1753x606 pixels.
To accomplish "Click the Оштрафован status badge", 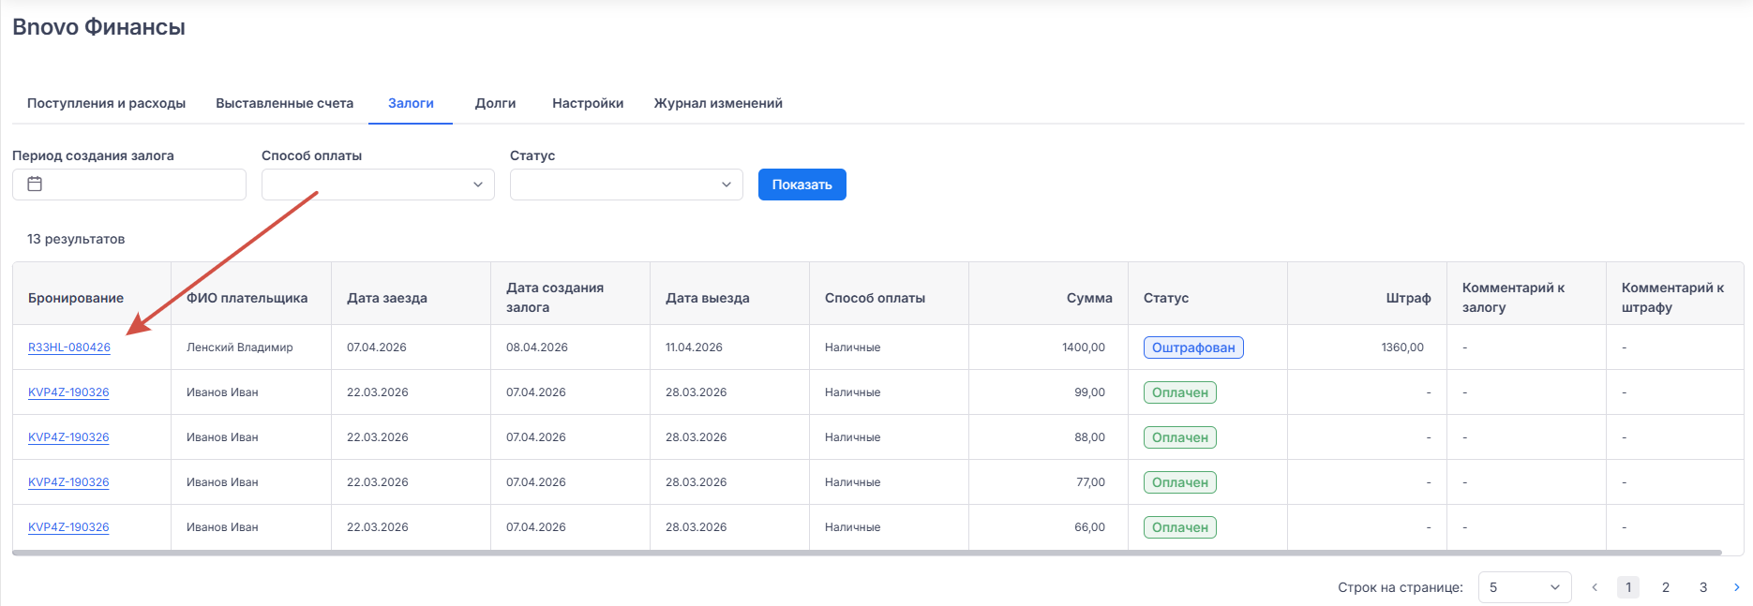I will click(x=1193, y=347).
